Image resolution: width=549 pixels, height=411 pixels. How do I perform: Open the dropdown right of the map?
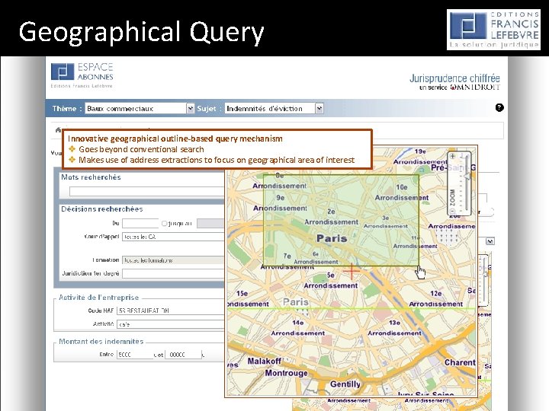[x=490, y=241]
